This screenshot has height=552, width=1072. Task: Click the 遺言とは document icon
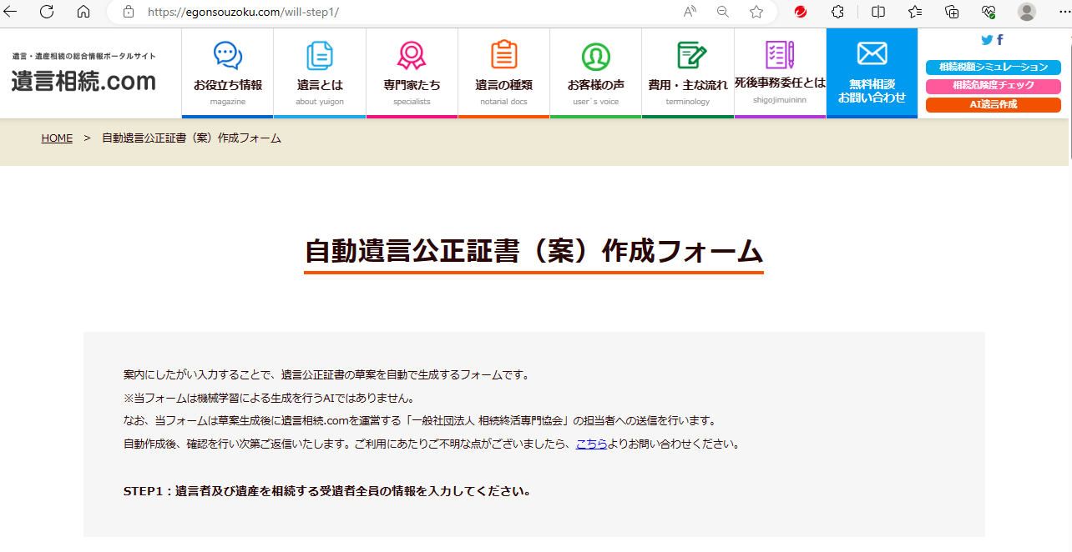pos(320,56)
